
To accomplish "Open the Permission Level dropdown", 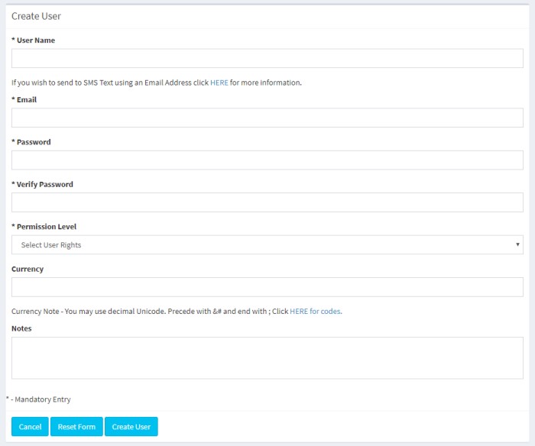I will 267,244.
